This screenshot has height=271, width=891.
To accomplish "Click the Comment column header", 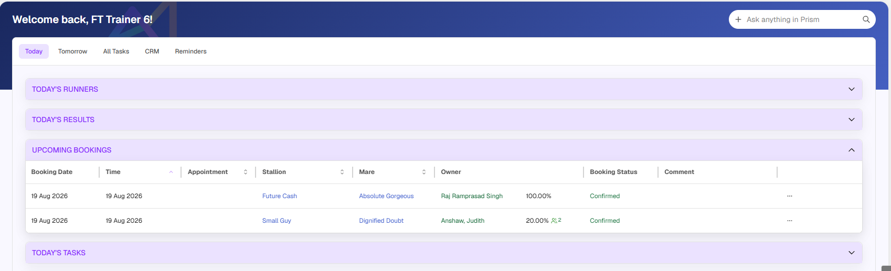I will tap(679, 172).
